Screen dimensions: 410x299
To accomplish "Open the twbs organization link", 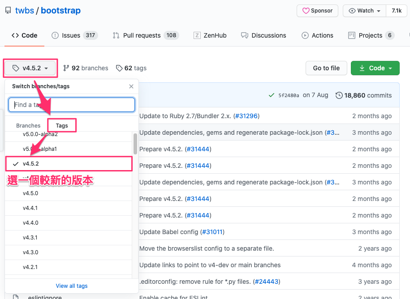I will 25,10.
